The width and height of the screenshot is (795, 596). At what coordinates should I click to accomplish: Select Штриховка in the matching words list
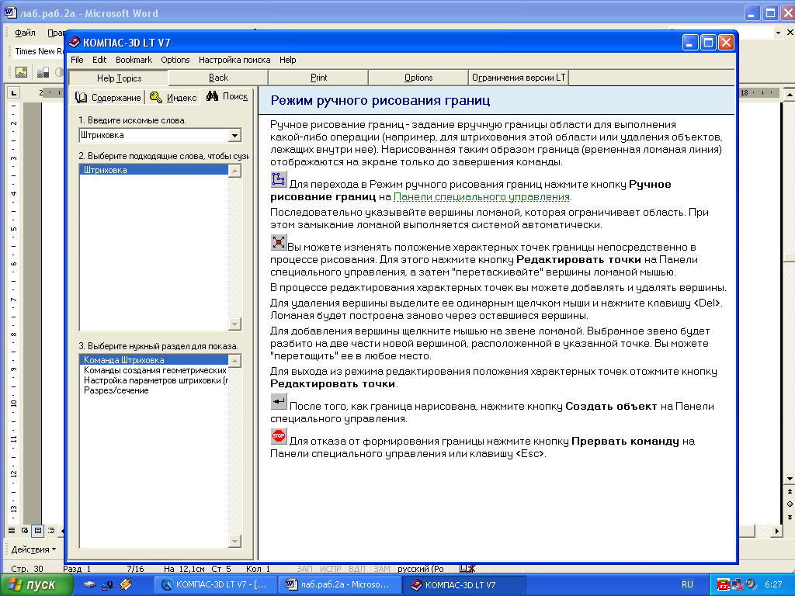pos(154,170)
